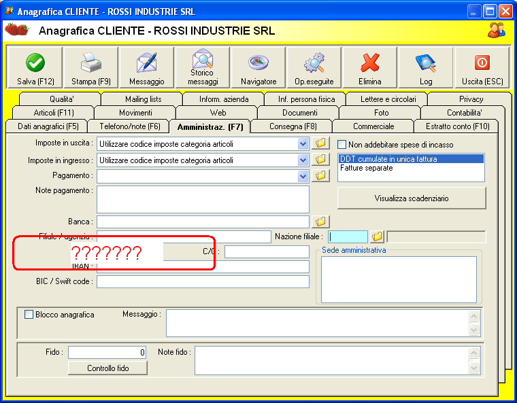This screenshot has width=517, height=403.
Task: Click the BIC / Swift code field
Action: (203, 281)
